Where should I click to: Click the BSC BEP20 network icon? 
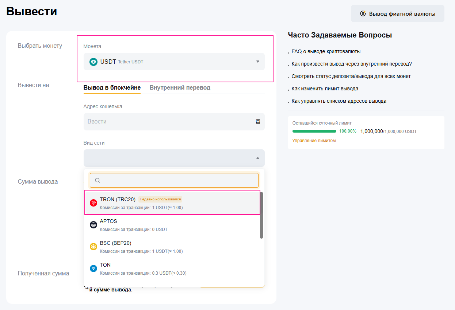coord(93,247)
